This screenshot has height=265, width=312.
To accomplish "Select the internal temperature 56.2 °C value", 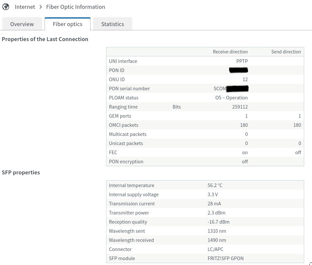I will click(215, 185).
